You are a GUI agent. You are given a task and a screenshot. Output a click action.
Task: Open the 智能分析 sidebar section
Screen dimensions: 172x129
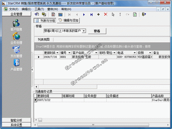[17, 120]
